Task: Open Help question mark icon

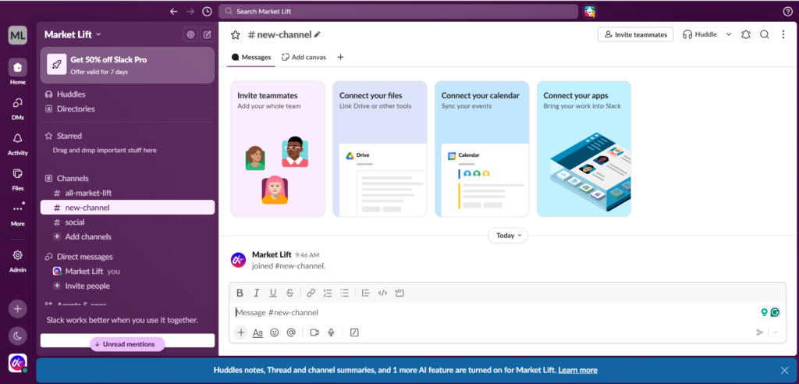Action: 787,11
